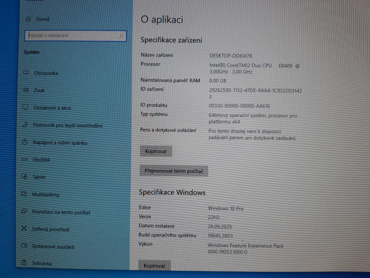
Task: Click the projection icon for Promítání na tento počítač
Action: (x=24, y=211)
